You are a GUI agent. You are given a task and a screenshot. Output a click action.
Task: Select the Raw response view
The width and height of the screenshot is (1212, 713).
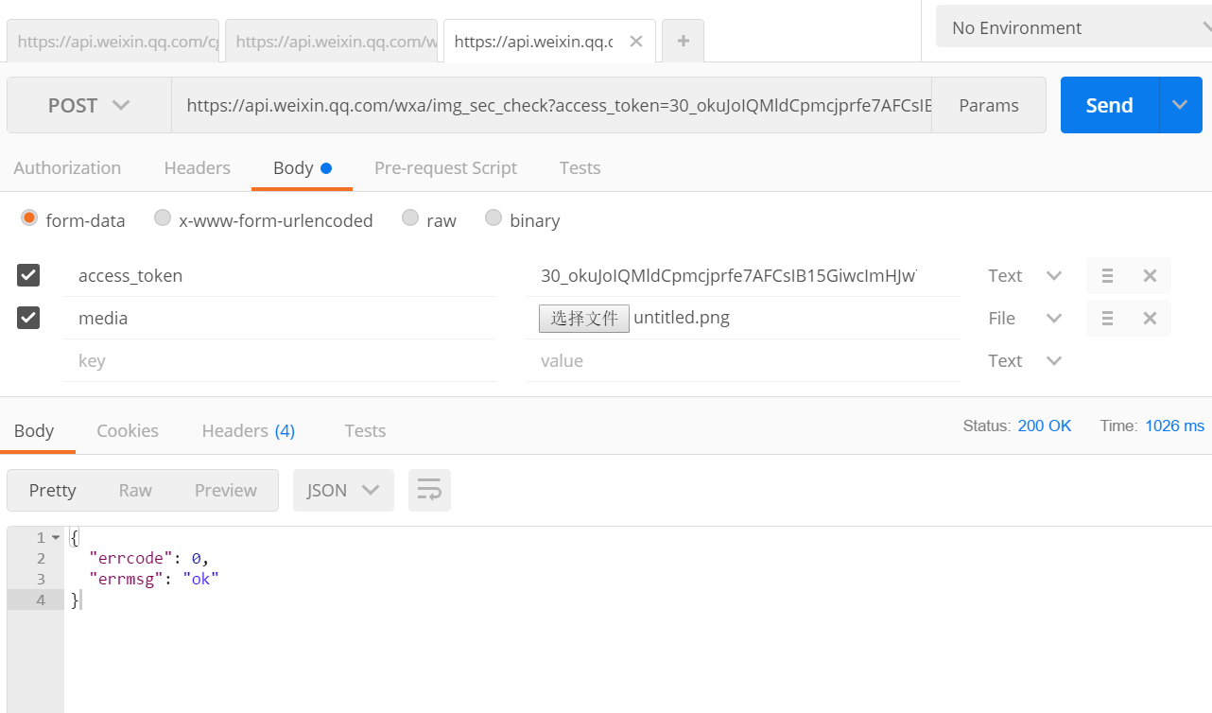coord(135,490)
